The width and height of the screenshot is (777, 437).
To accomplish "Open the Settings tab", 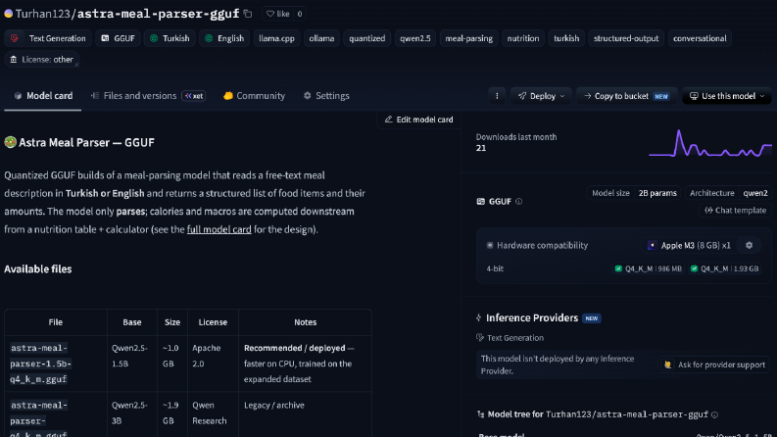I will point(326,96).
